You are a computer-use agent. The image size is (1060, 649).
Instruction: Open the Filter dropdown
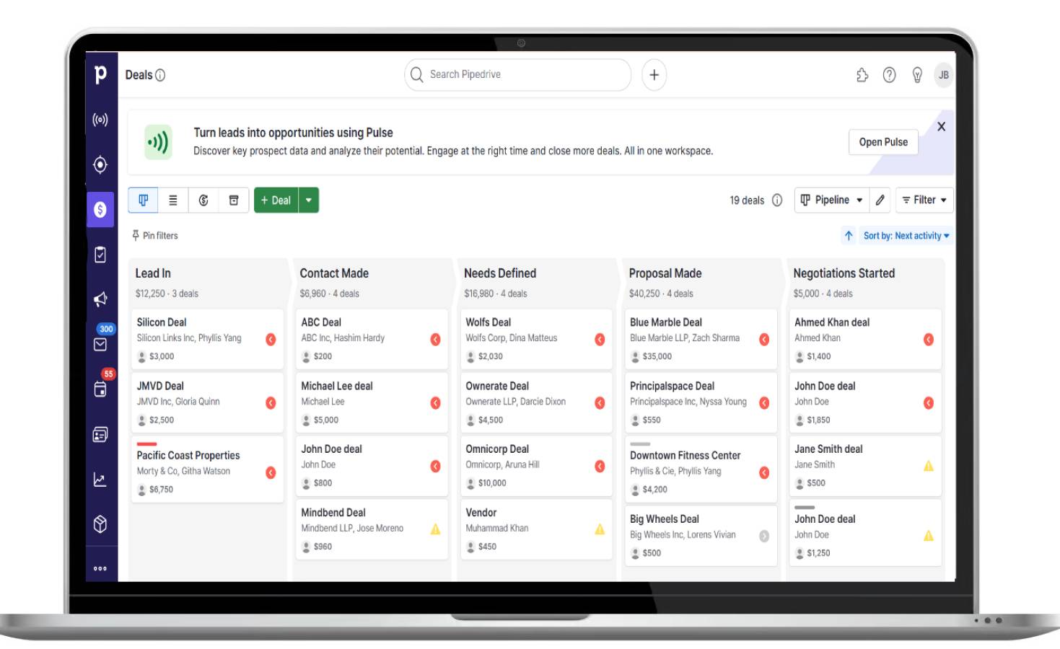click(x=924, y=200)
